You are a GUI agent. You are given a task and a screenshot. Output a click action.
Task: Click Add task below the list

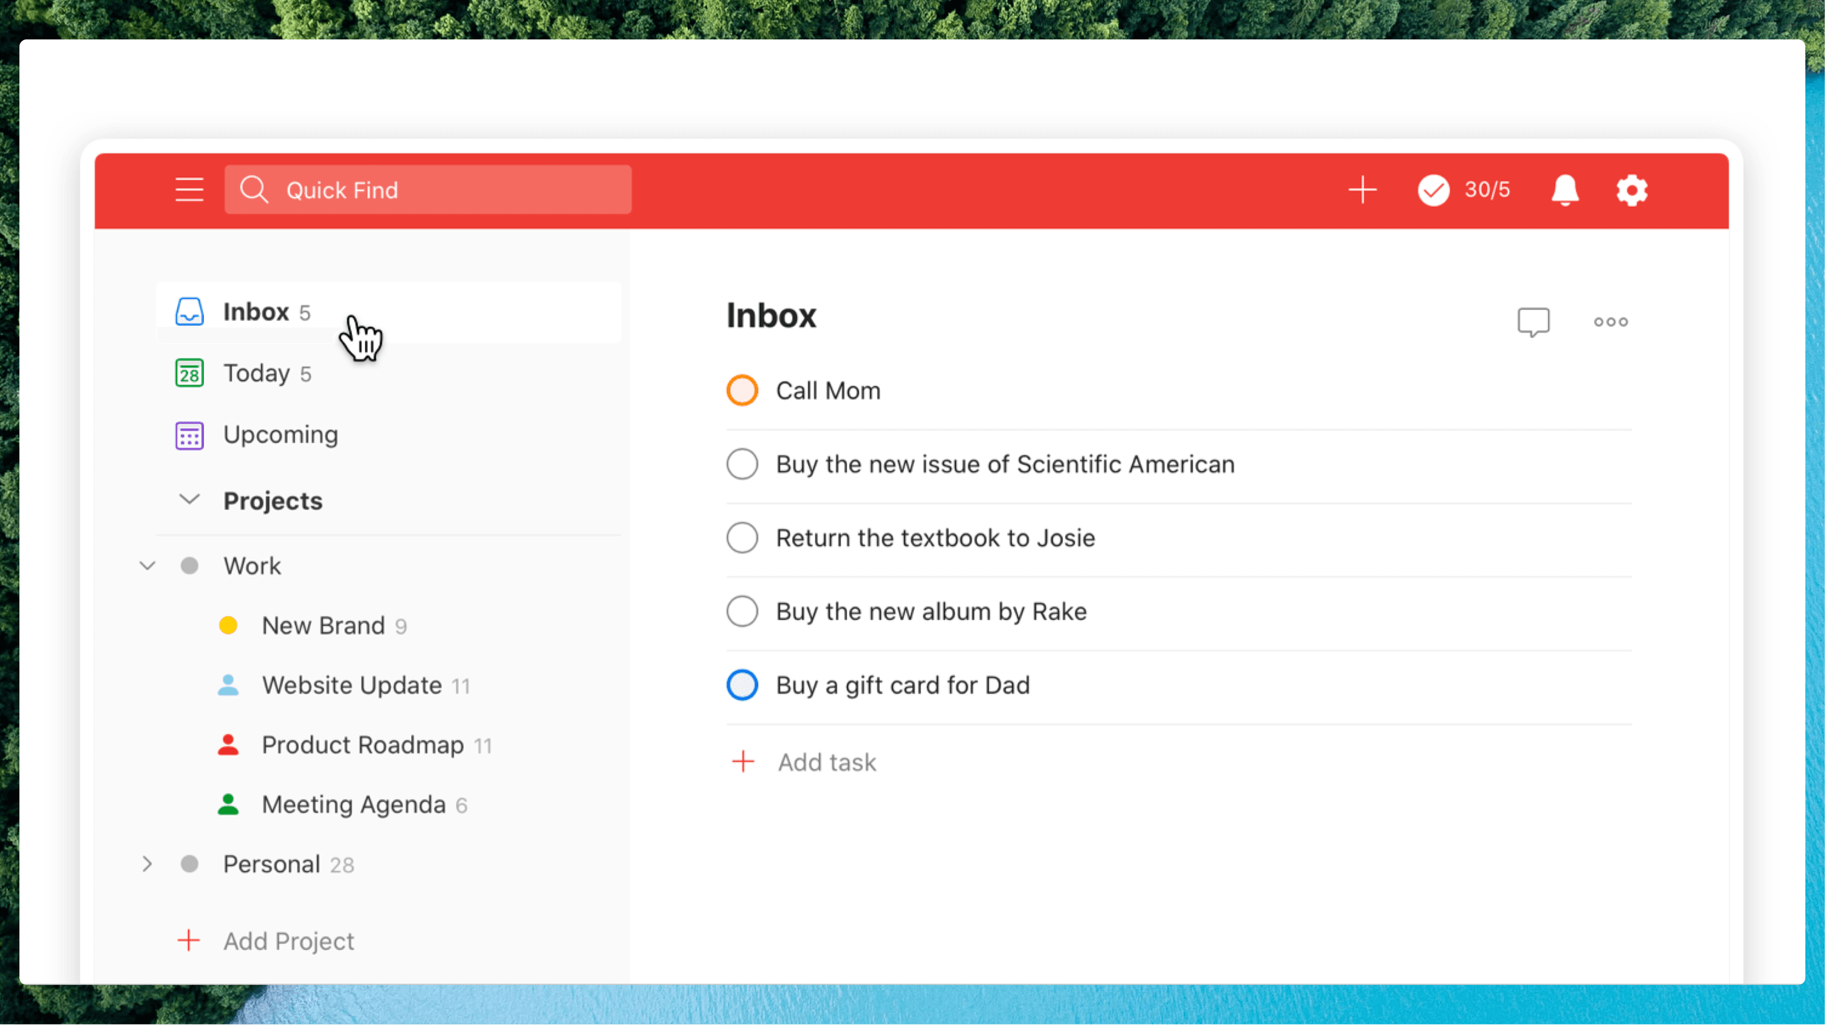[x=826, y=762]
